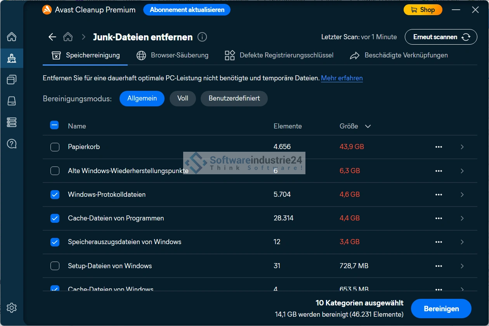
Task: Open Defekte Registrierungsschlüssel tab
Action: pos(279,55)
